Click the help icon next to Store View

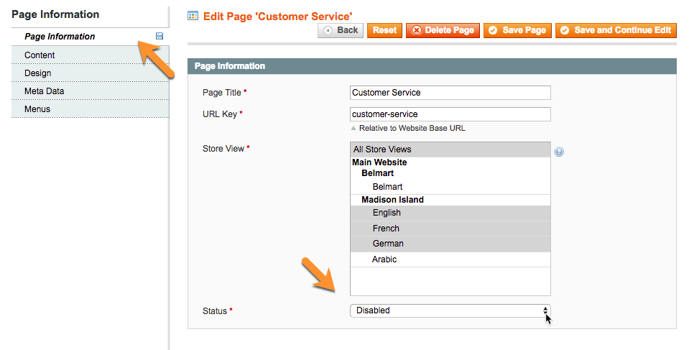click(559, 152)
